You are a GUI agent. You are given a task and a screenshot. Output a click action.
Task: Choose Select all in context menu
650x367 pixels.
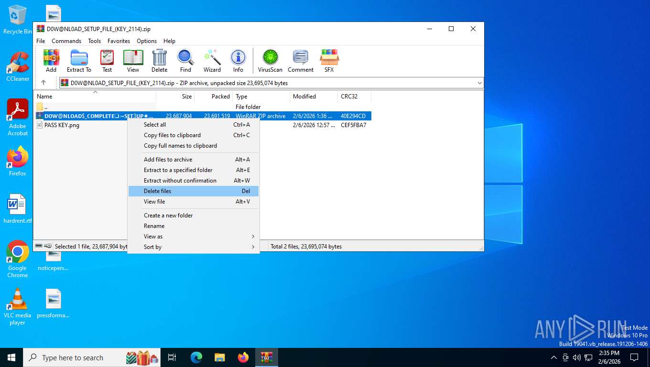coord(194,125)
